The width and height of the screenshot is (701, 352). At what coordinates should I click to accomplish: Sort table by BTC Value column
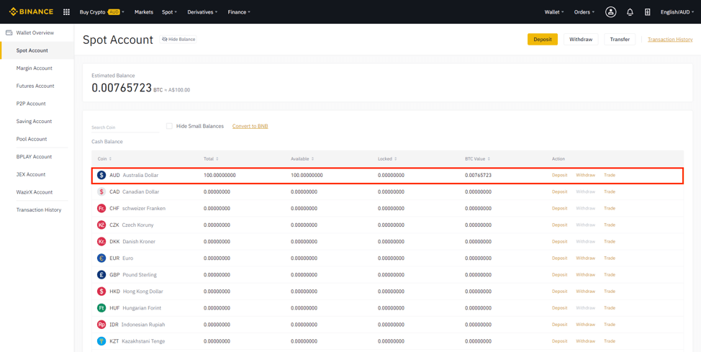[477, 159]
